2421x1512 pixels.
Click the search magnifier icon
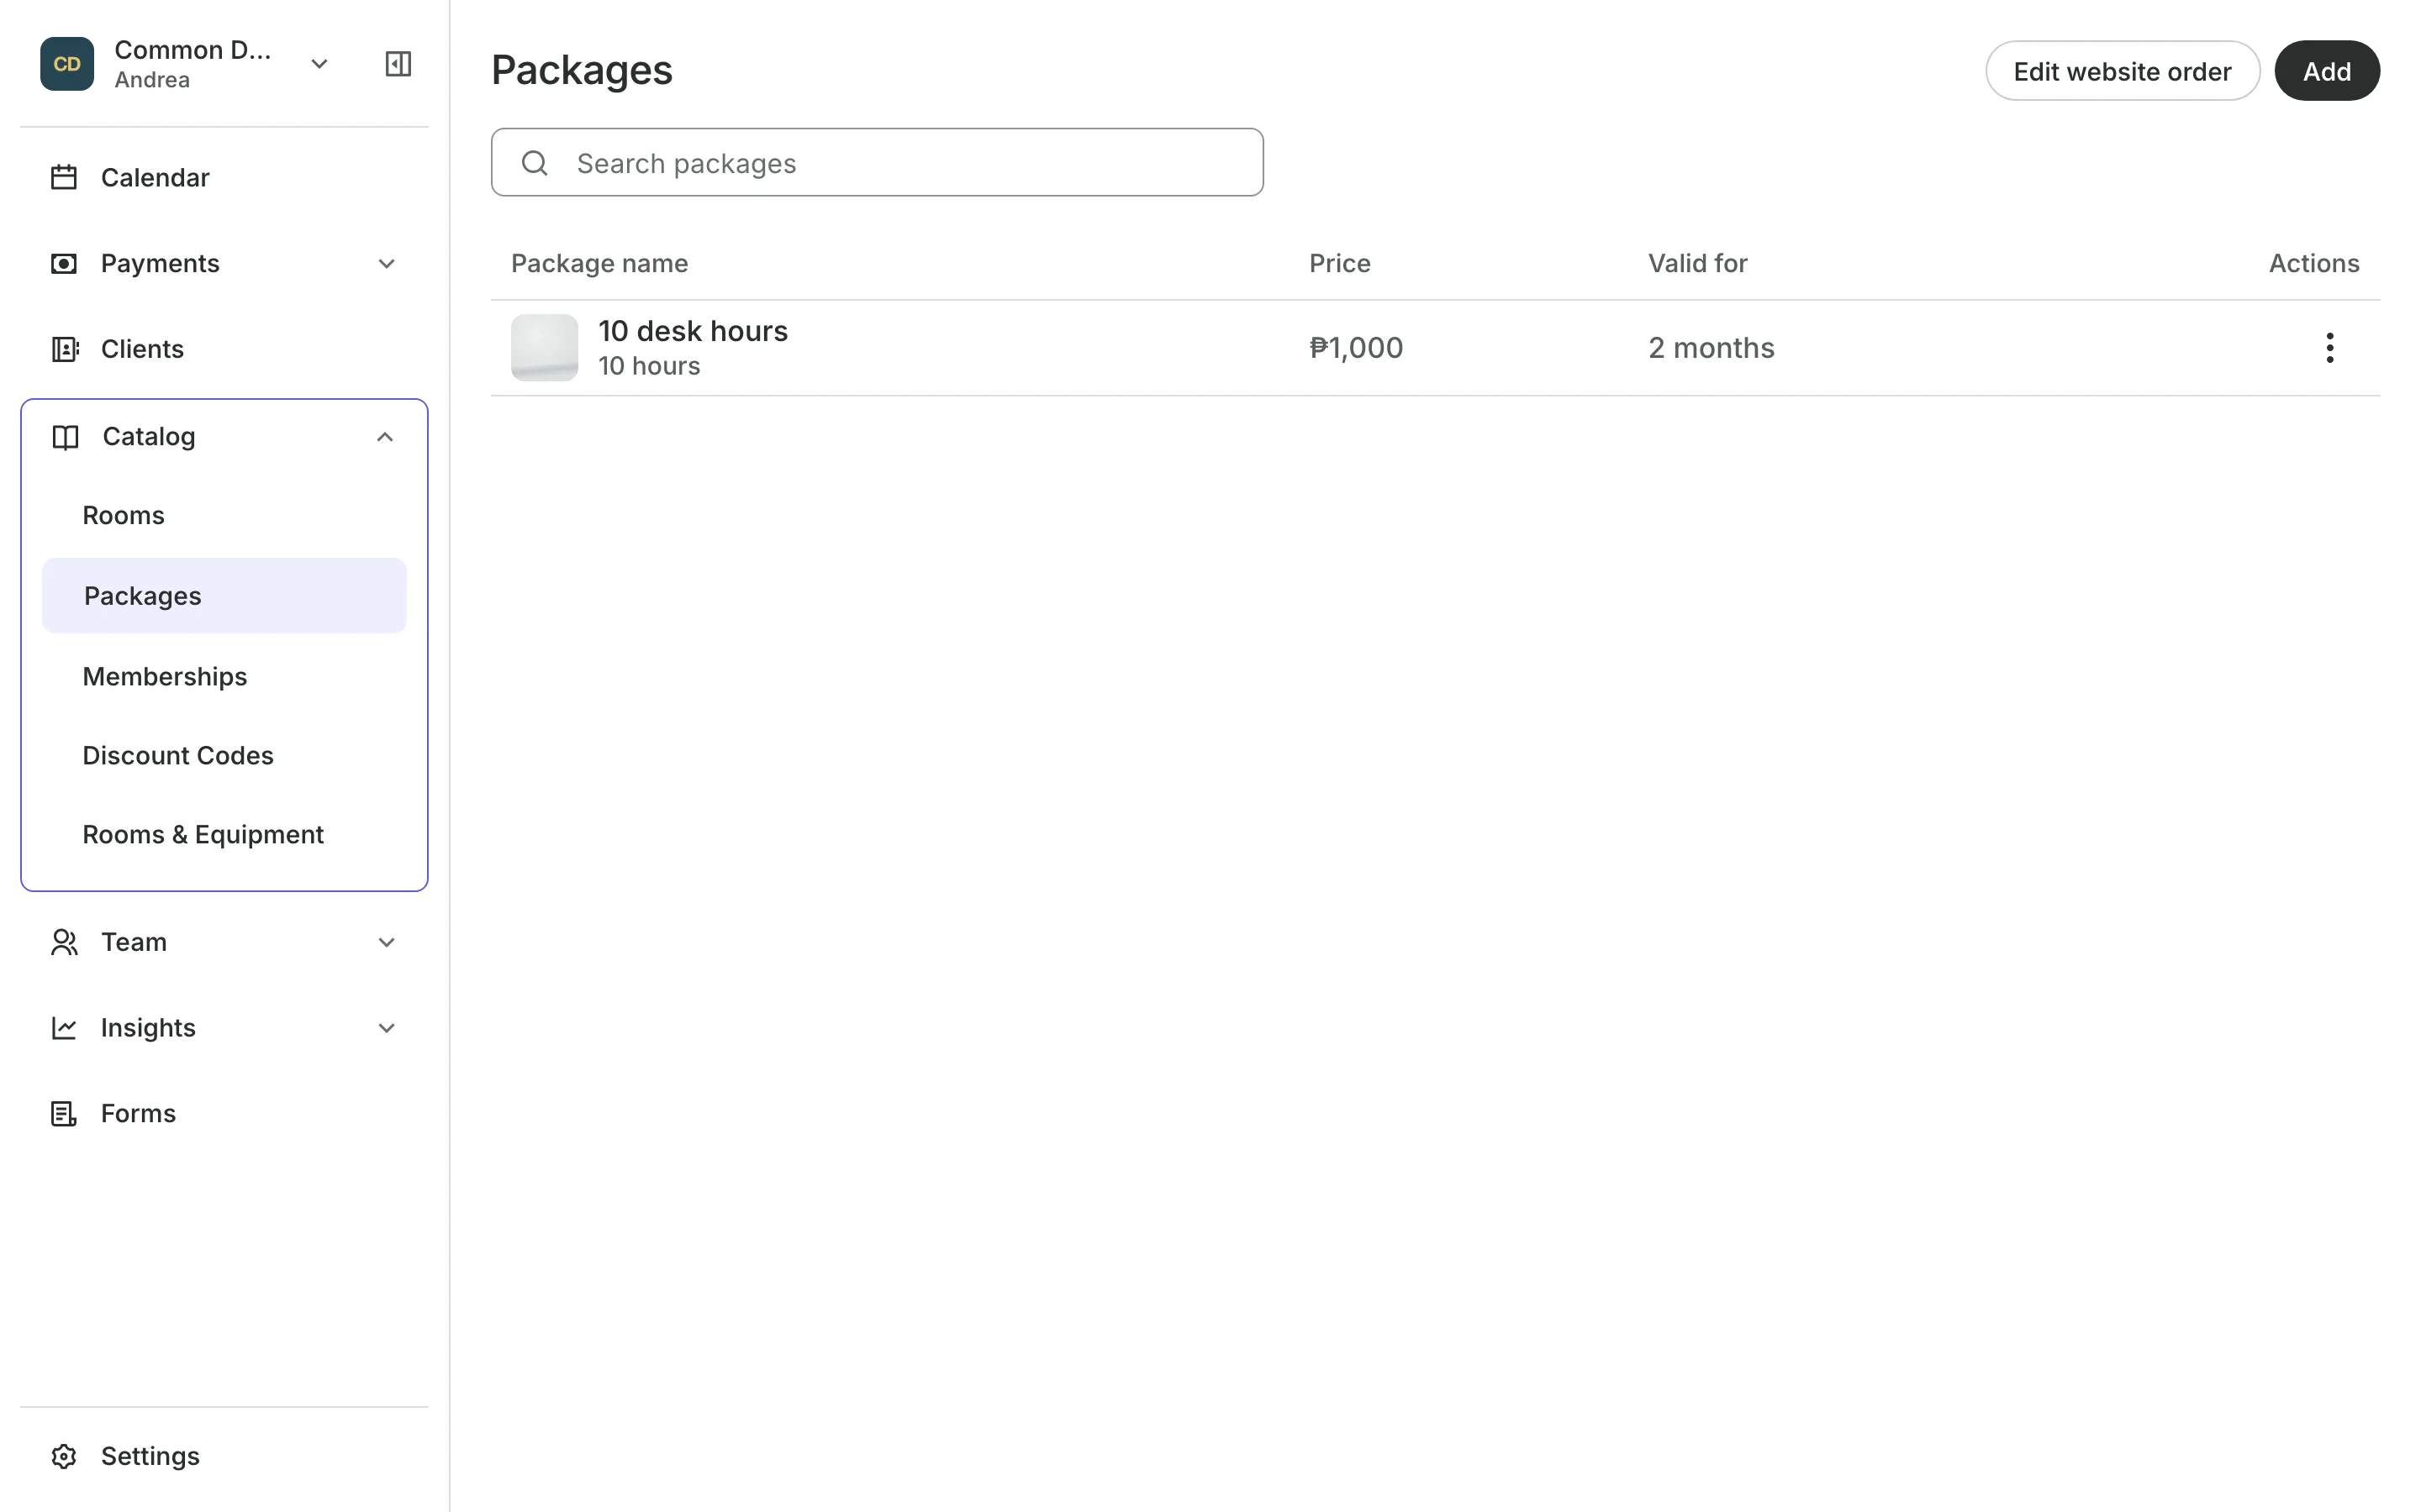pos(535,163)
